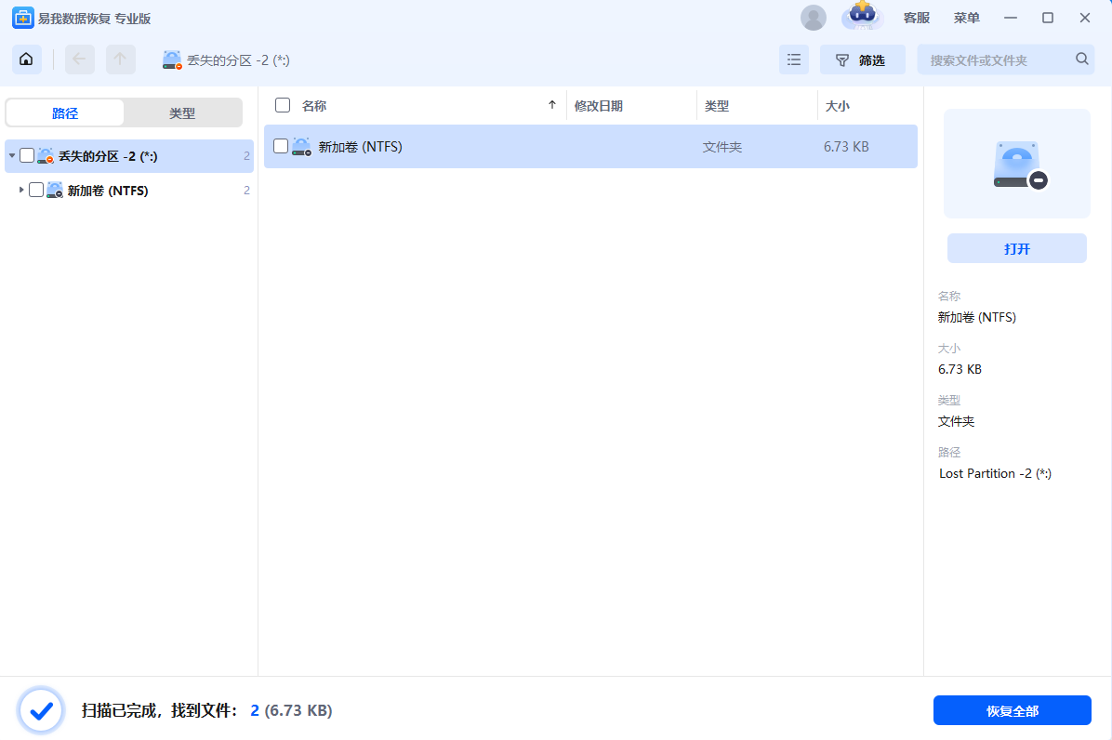1112x740 pixels.
Task: Open the user account avatar
Action: click(x=814, y=18)
